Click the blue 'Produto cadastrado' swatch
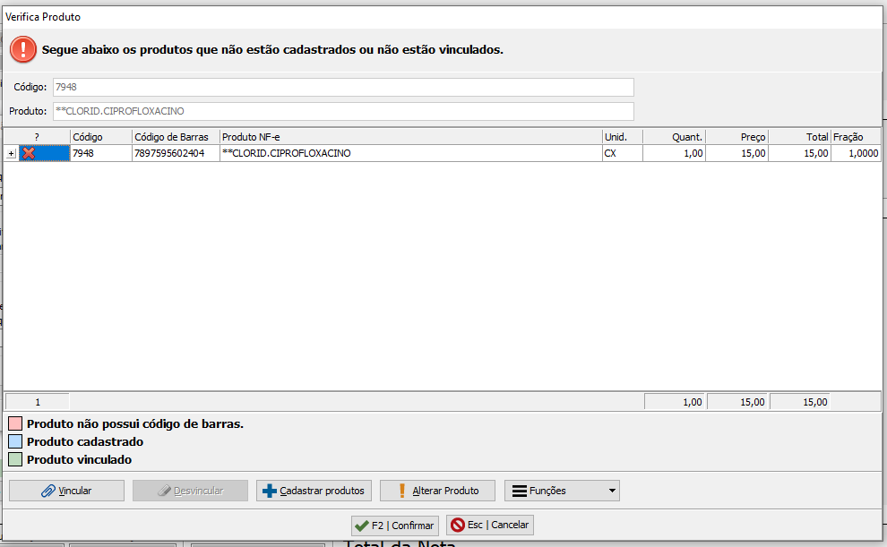887x547 pixels. point(15,441)
